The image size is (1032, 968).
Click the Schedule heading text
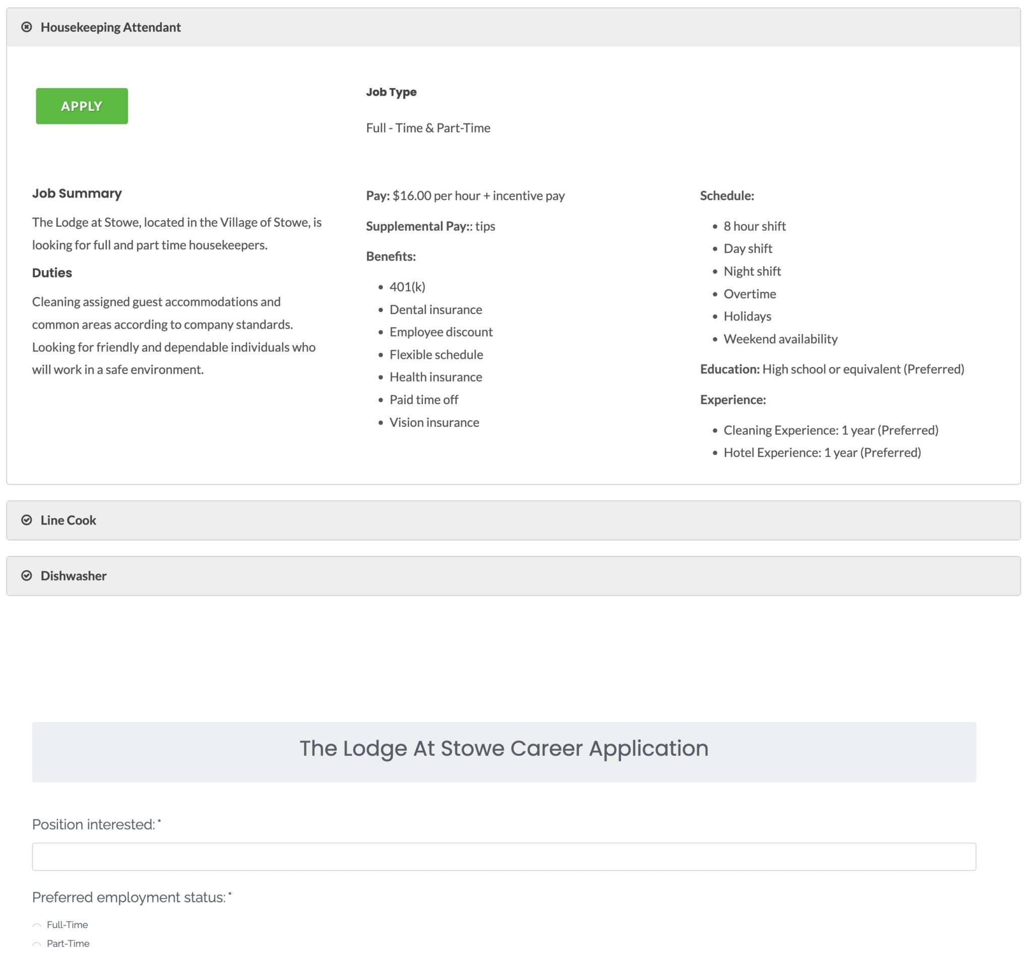[x=727, y=196]
